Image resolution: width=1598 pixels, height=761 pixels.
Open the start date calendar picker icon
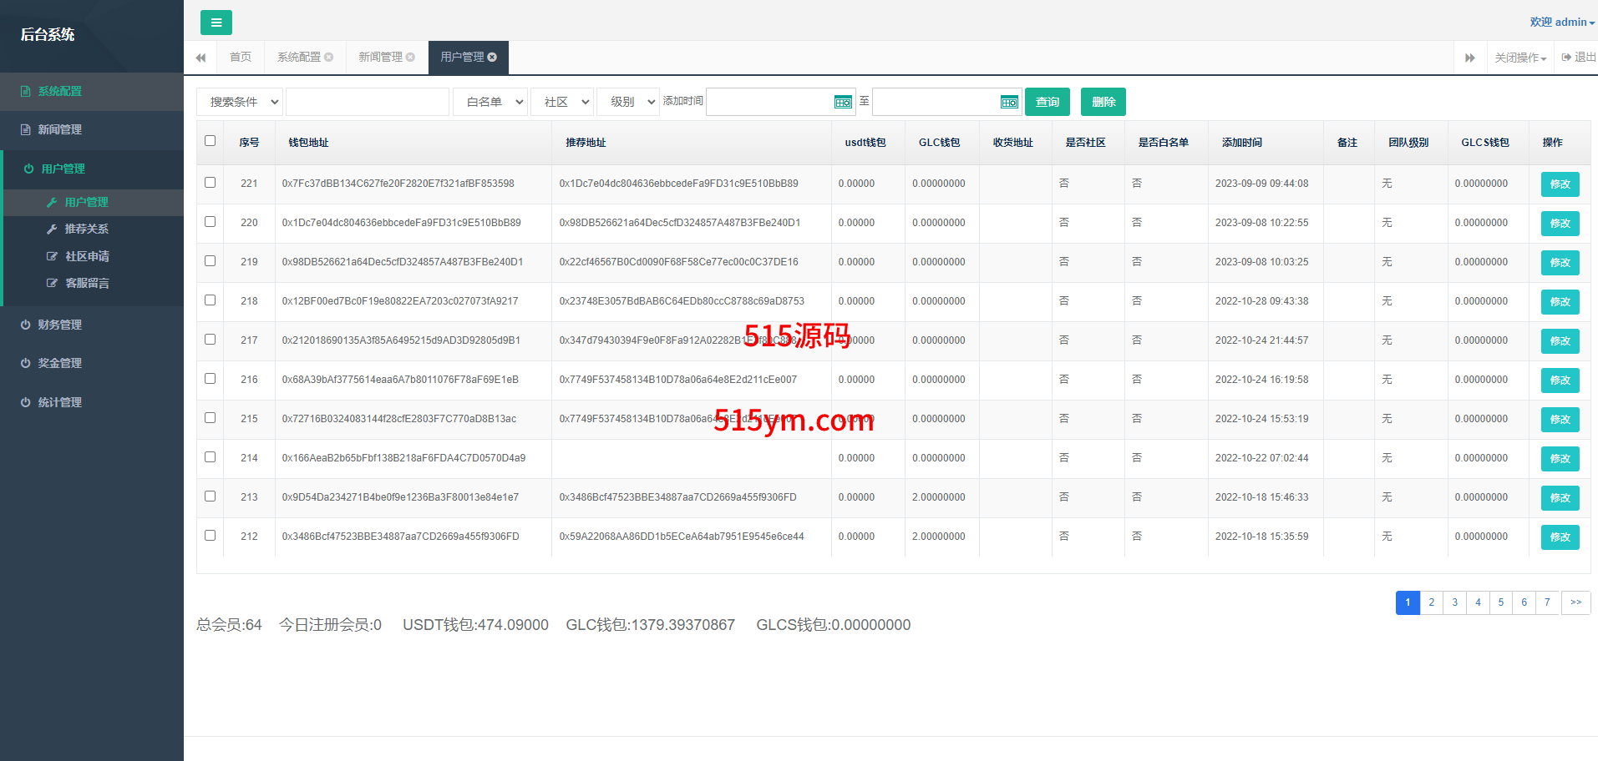[x=843, y=102]
